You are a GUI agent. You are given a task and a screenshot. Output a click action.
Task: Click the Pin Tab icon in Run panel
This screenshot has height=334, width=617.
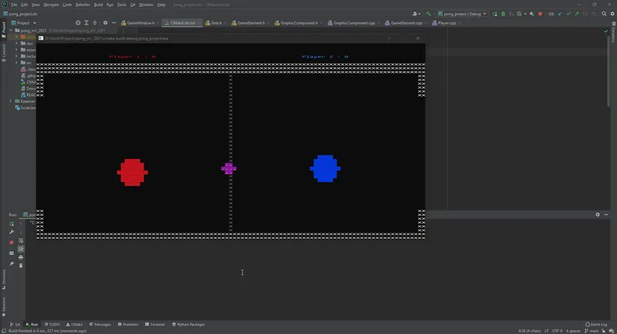point(12,264)
